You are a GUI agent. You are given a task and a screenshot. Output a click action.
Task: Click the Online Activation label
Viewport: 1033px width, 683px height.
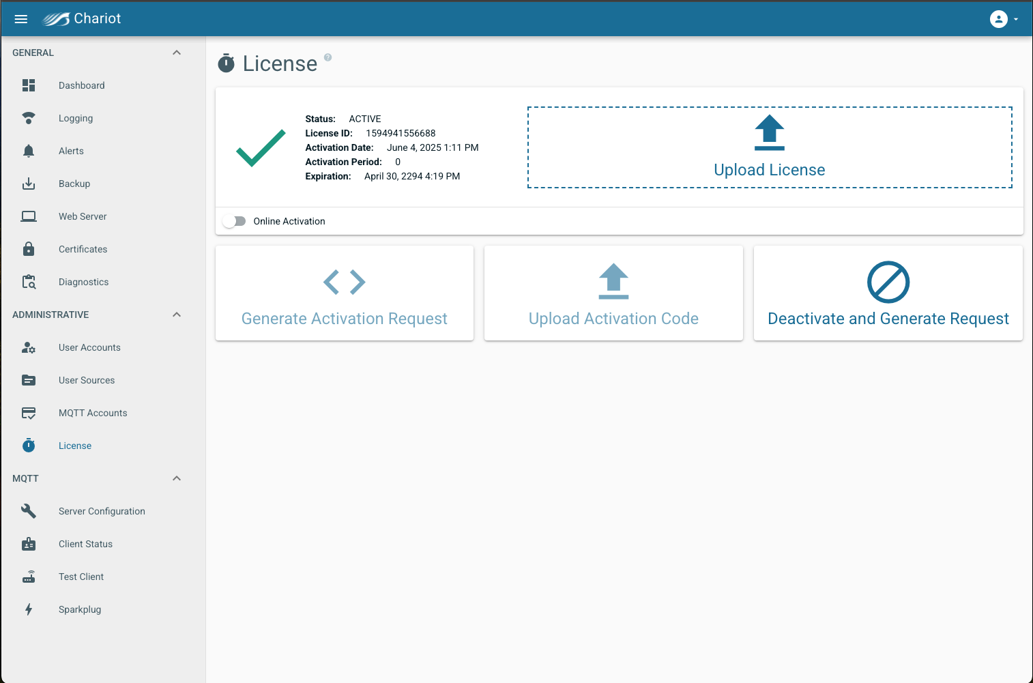point(289,221)
